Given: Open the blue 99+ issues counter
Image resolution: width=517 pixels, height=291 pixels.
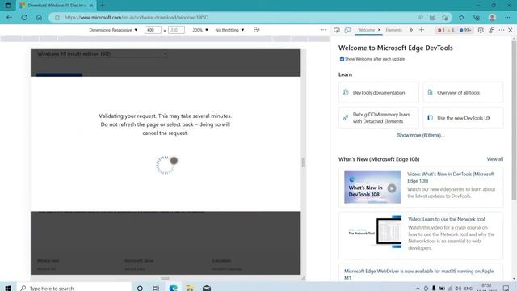Looking at the screenshot, I should (x=465, y=30).
